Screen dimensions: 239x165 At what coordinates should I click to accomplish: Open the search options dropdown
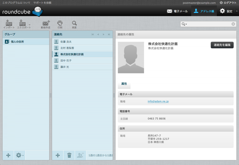185,24
